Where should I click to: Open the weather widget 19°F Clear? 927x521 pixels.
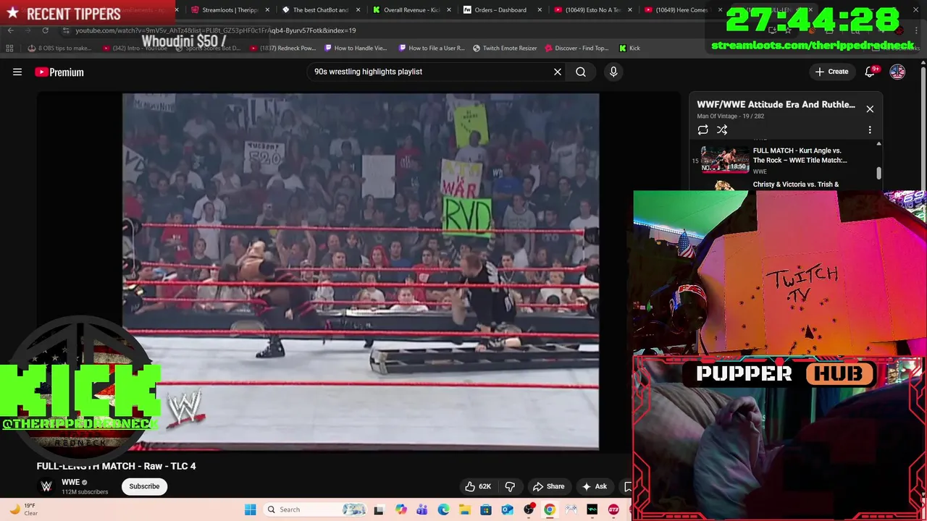point(22,509)
